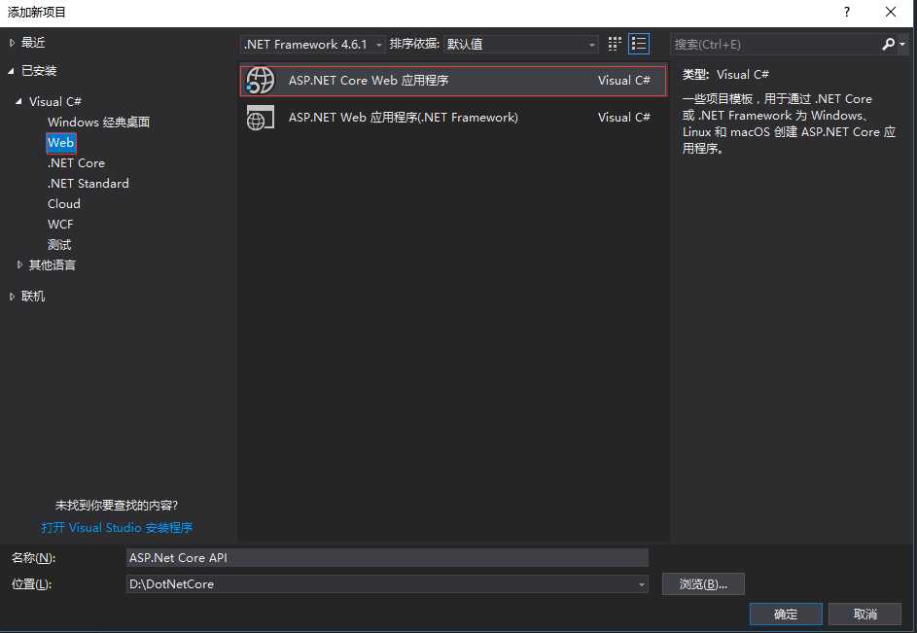
Task: Focus the search templates box
Action: (775, 45)
